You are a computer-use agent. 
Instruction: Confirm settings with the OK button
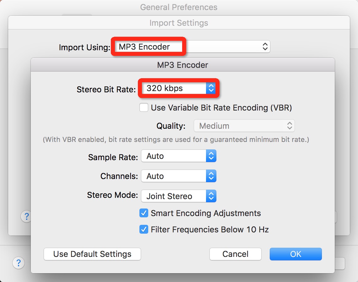coord(295,254)
